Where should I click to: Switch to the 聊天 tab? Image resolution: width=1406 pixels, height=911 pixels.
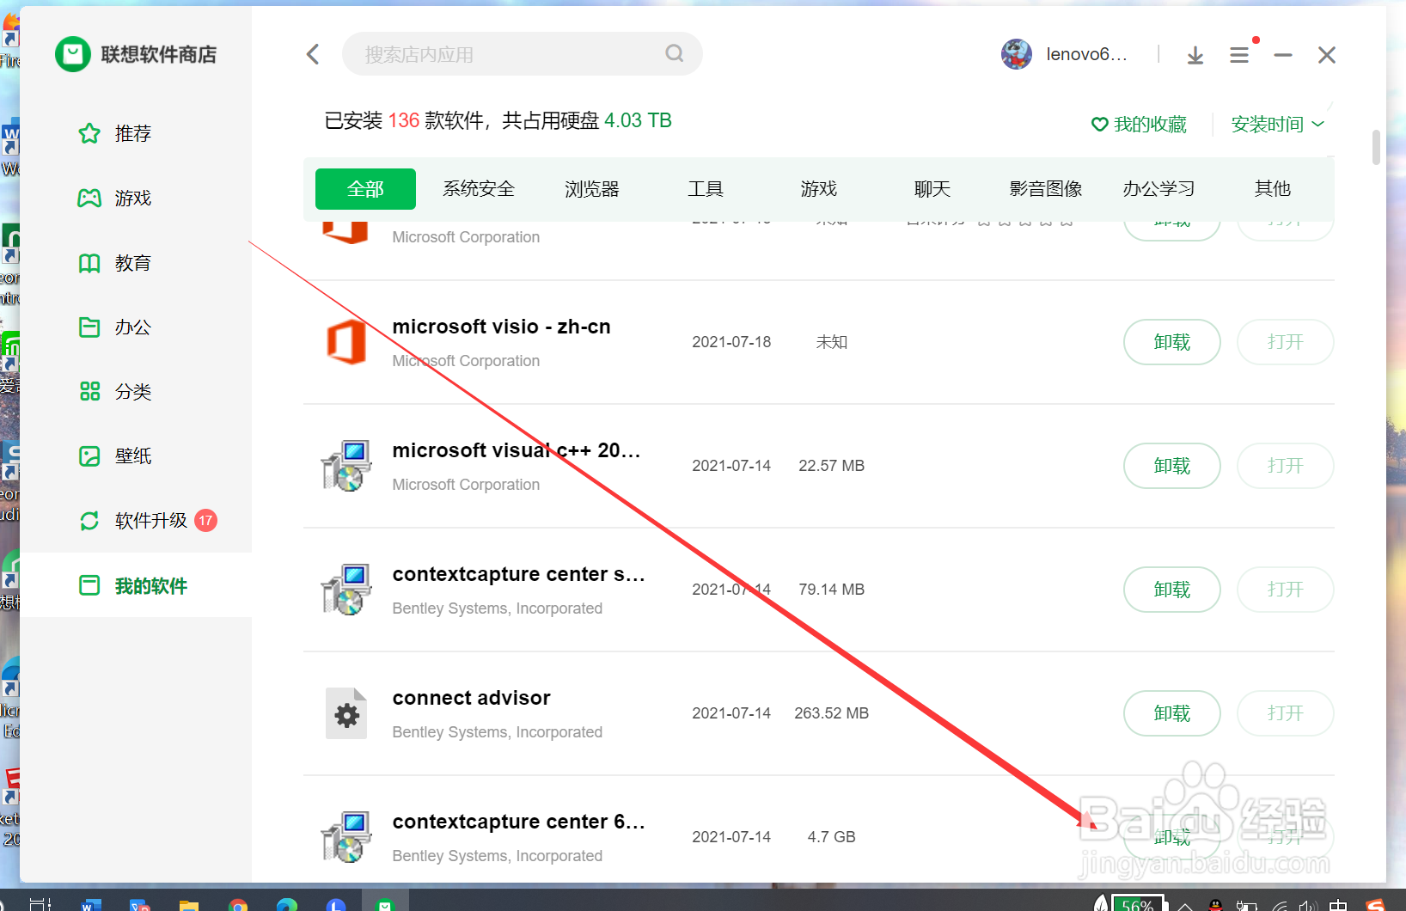point(932,189)
